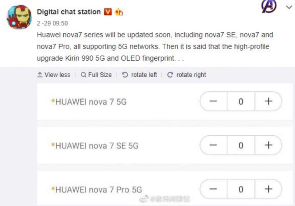Click the 2-29 09:50 post timestamp

coord(52,23)
